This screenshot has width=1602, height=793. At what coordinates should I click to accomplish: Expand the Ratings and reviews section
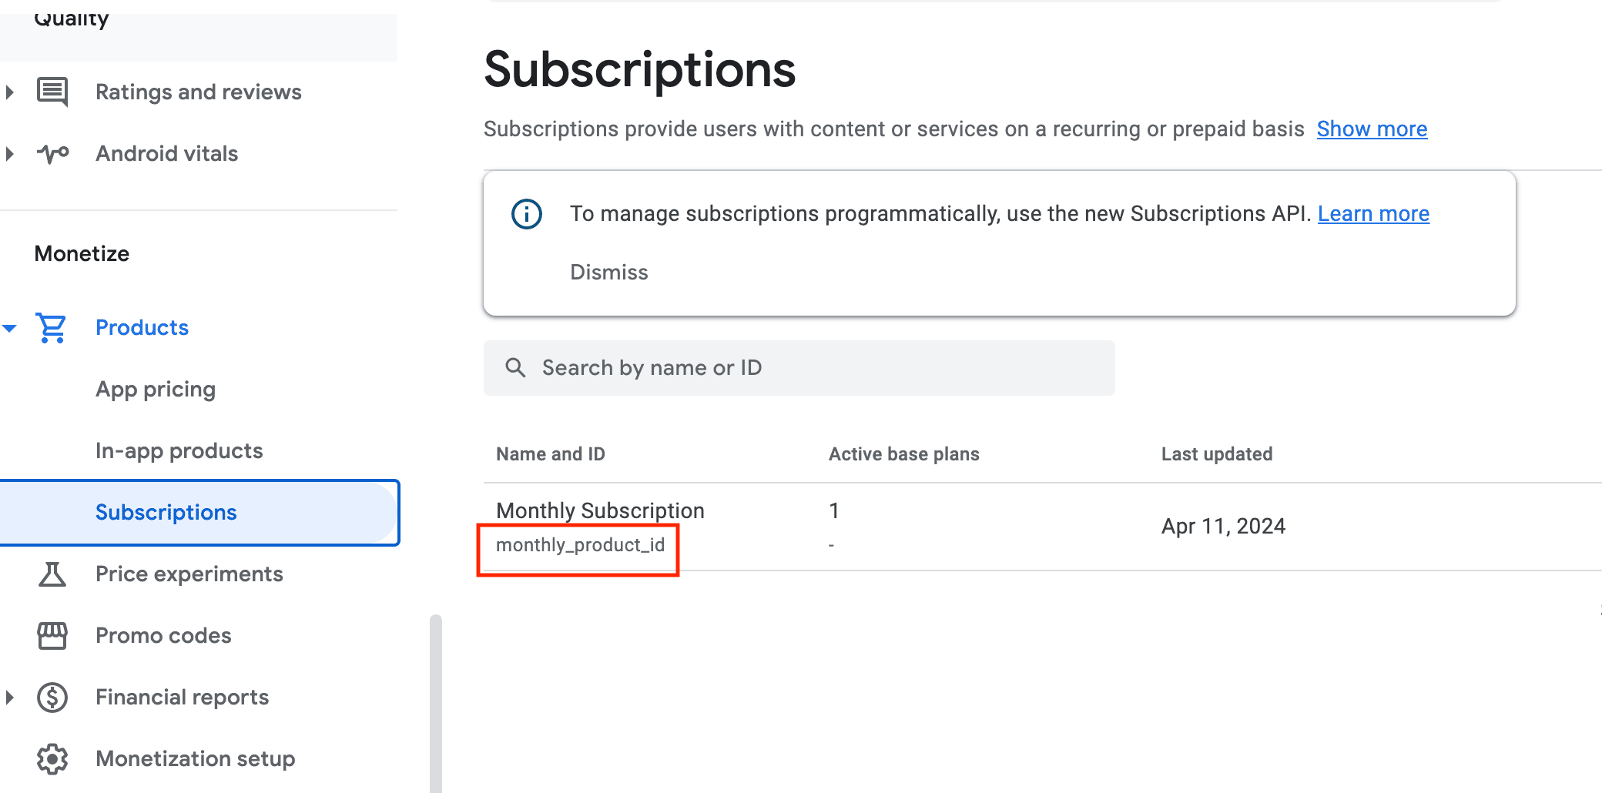click(10, 92)
